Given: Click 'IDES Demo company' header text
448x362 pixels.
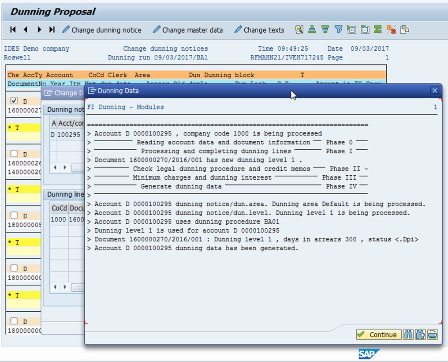Looking at the screenshot, I should pyautogui.click(x=37, y=49).
